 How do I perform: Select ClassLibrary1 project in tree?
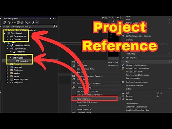16,33
